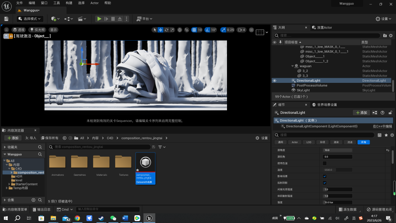Open play options three-dot menu

tap(126, 19)
